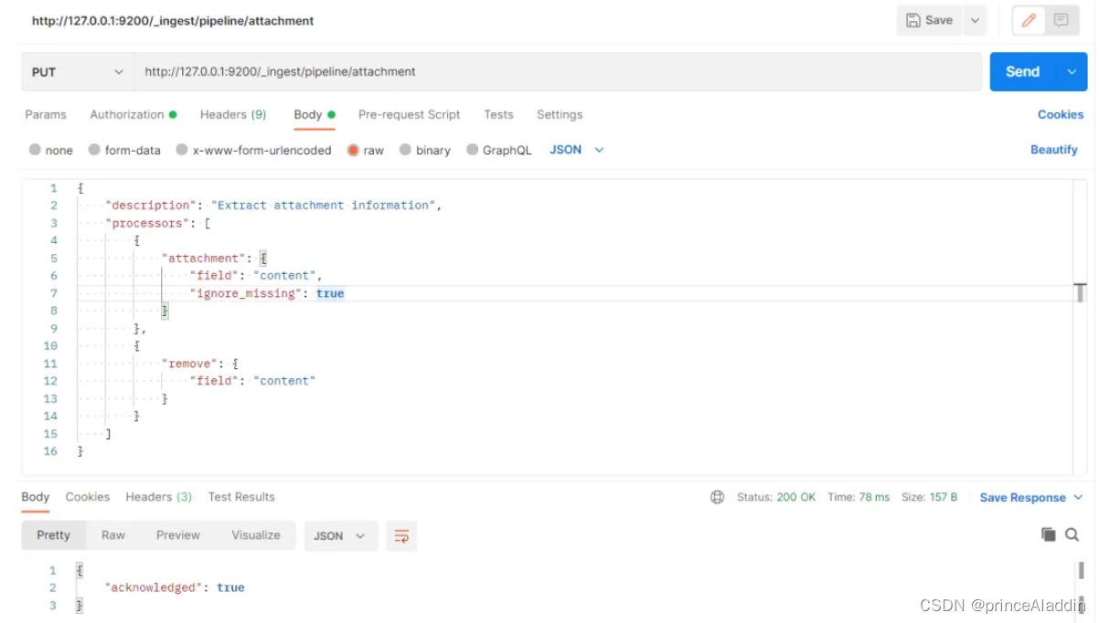The height and width of the screenshot is (623, 1099).
Task: Open the response Headers (3) tab
Action: (x=159, y=497)
